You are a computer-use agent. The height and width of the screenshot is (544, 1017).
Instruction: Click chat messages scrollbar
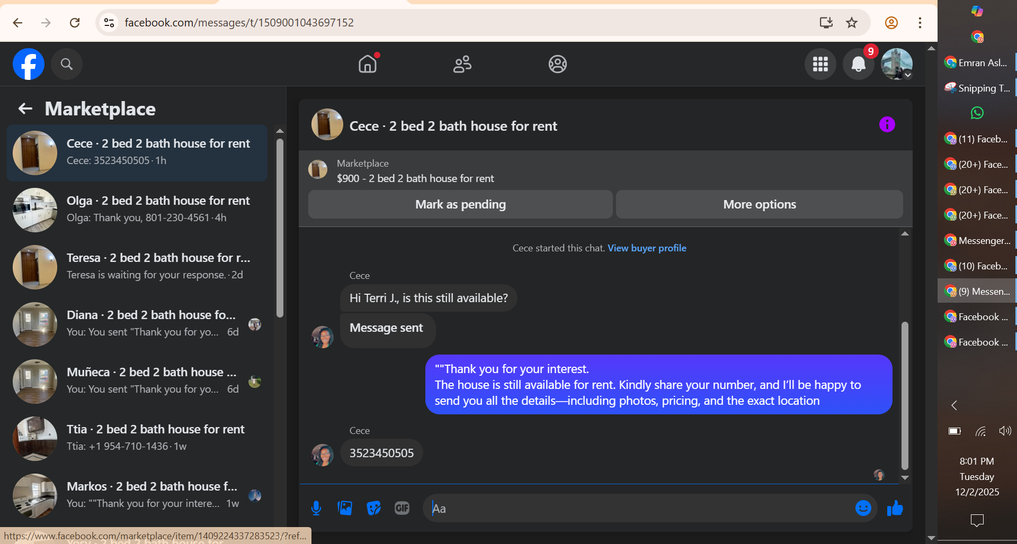pyautogui.click(x=905, y=396)
